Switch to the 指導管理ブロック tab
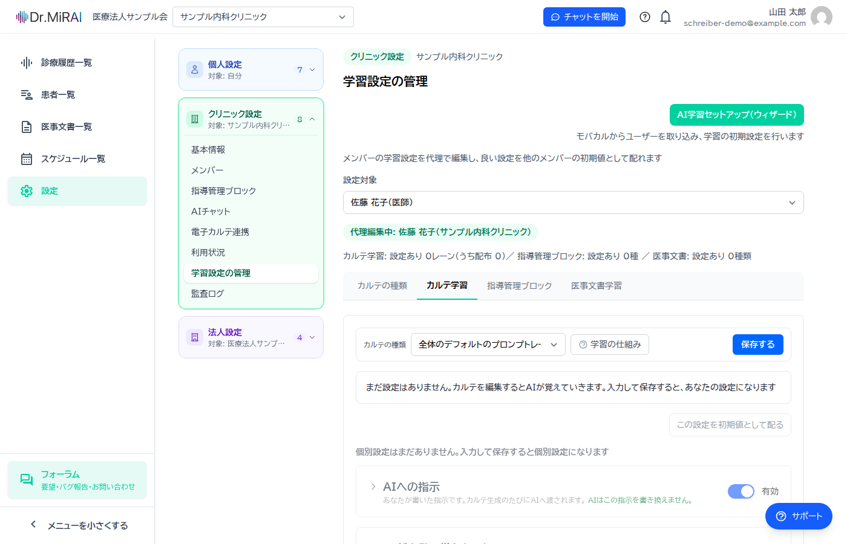Viewport: 847px width, 544px height. pyautogui.click(x=520, y=286)
